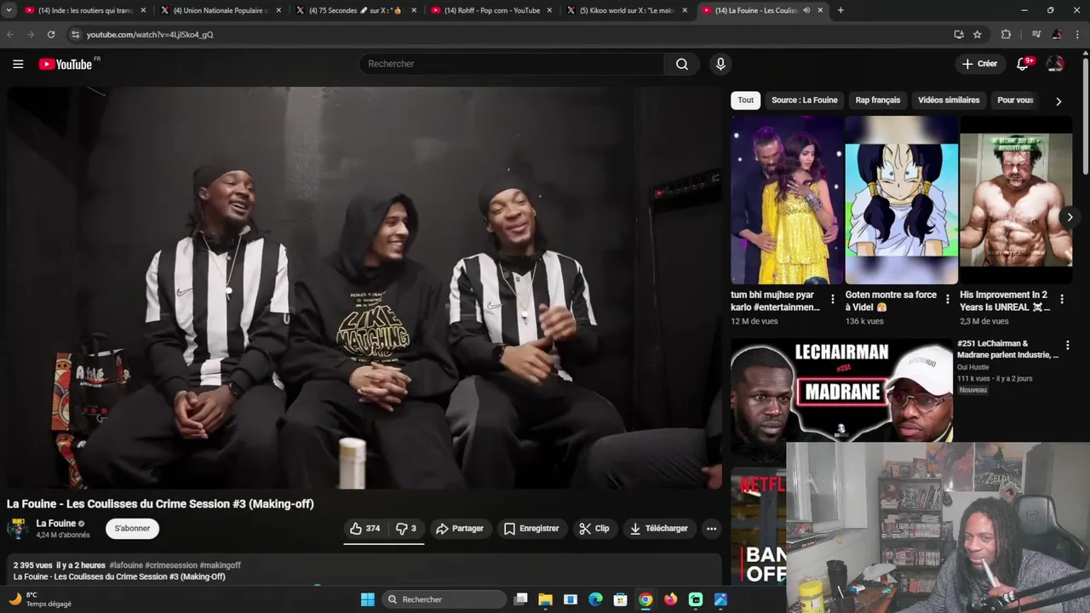The width and height of the screenshot is (1090, 613).
Task: Open Microsoft Edge from taskbar
Action: (x=596, y=599)
